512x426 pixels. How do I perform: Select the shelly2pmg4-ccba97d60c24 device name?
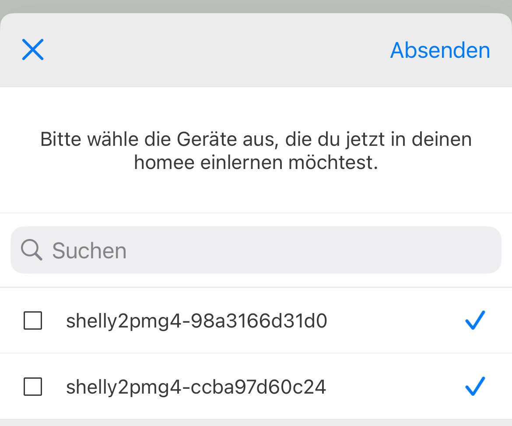coord(196,387)
